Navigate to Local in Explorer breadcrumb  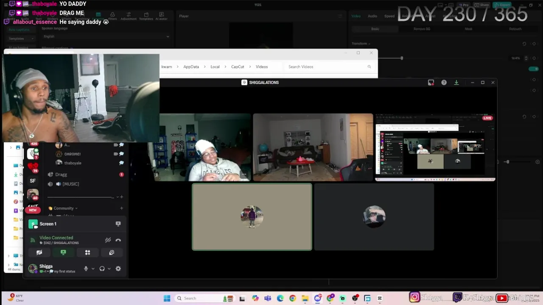point(215,67)
